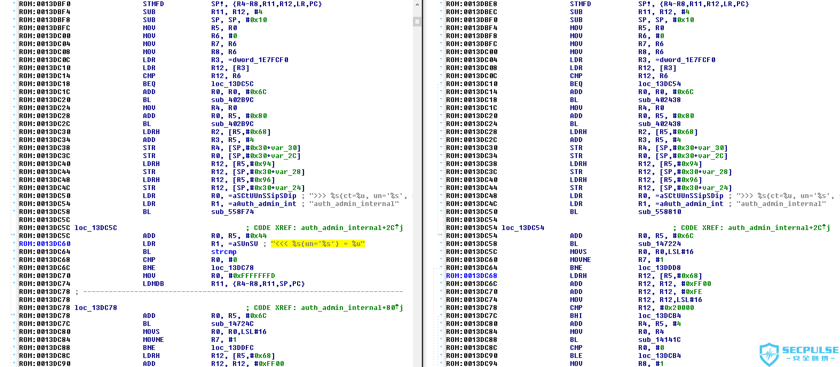The width and height of the screenshot is (840, 367).
Task: Click #0xFFFFFFFD operand in left pane
Action: (251, 276)
